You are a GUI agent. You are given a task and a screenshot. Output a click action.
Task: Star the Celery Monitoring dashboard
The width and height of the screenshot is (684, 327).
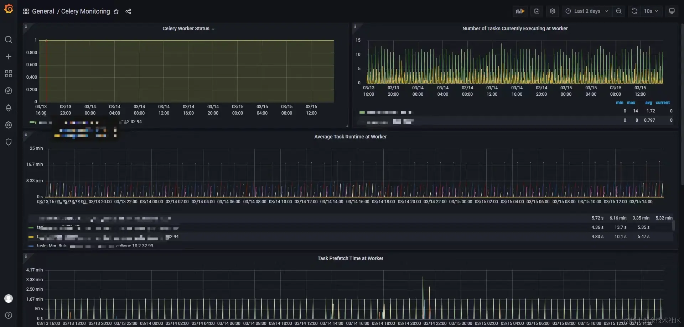coord(116,11)
